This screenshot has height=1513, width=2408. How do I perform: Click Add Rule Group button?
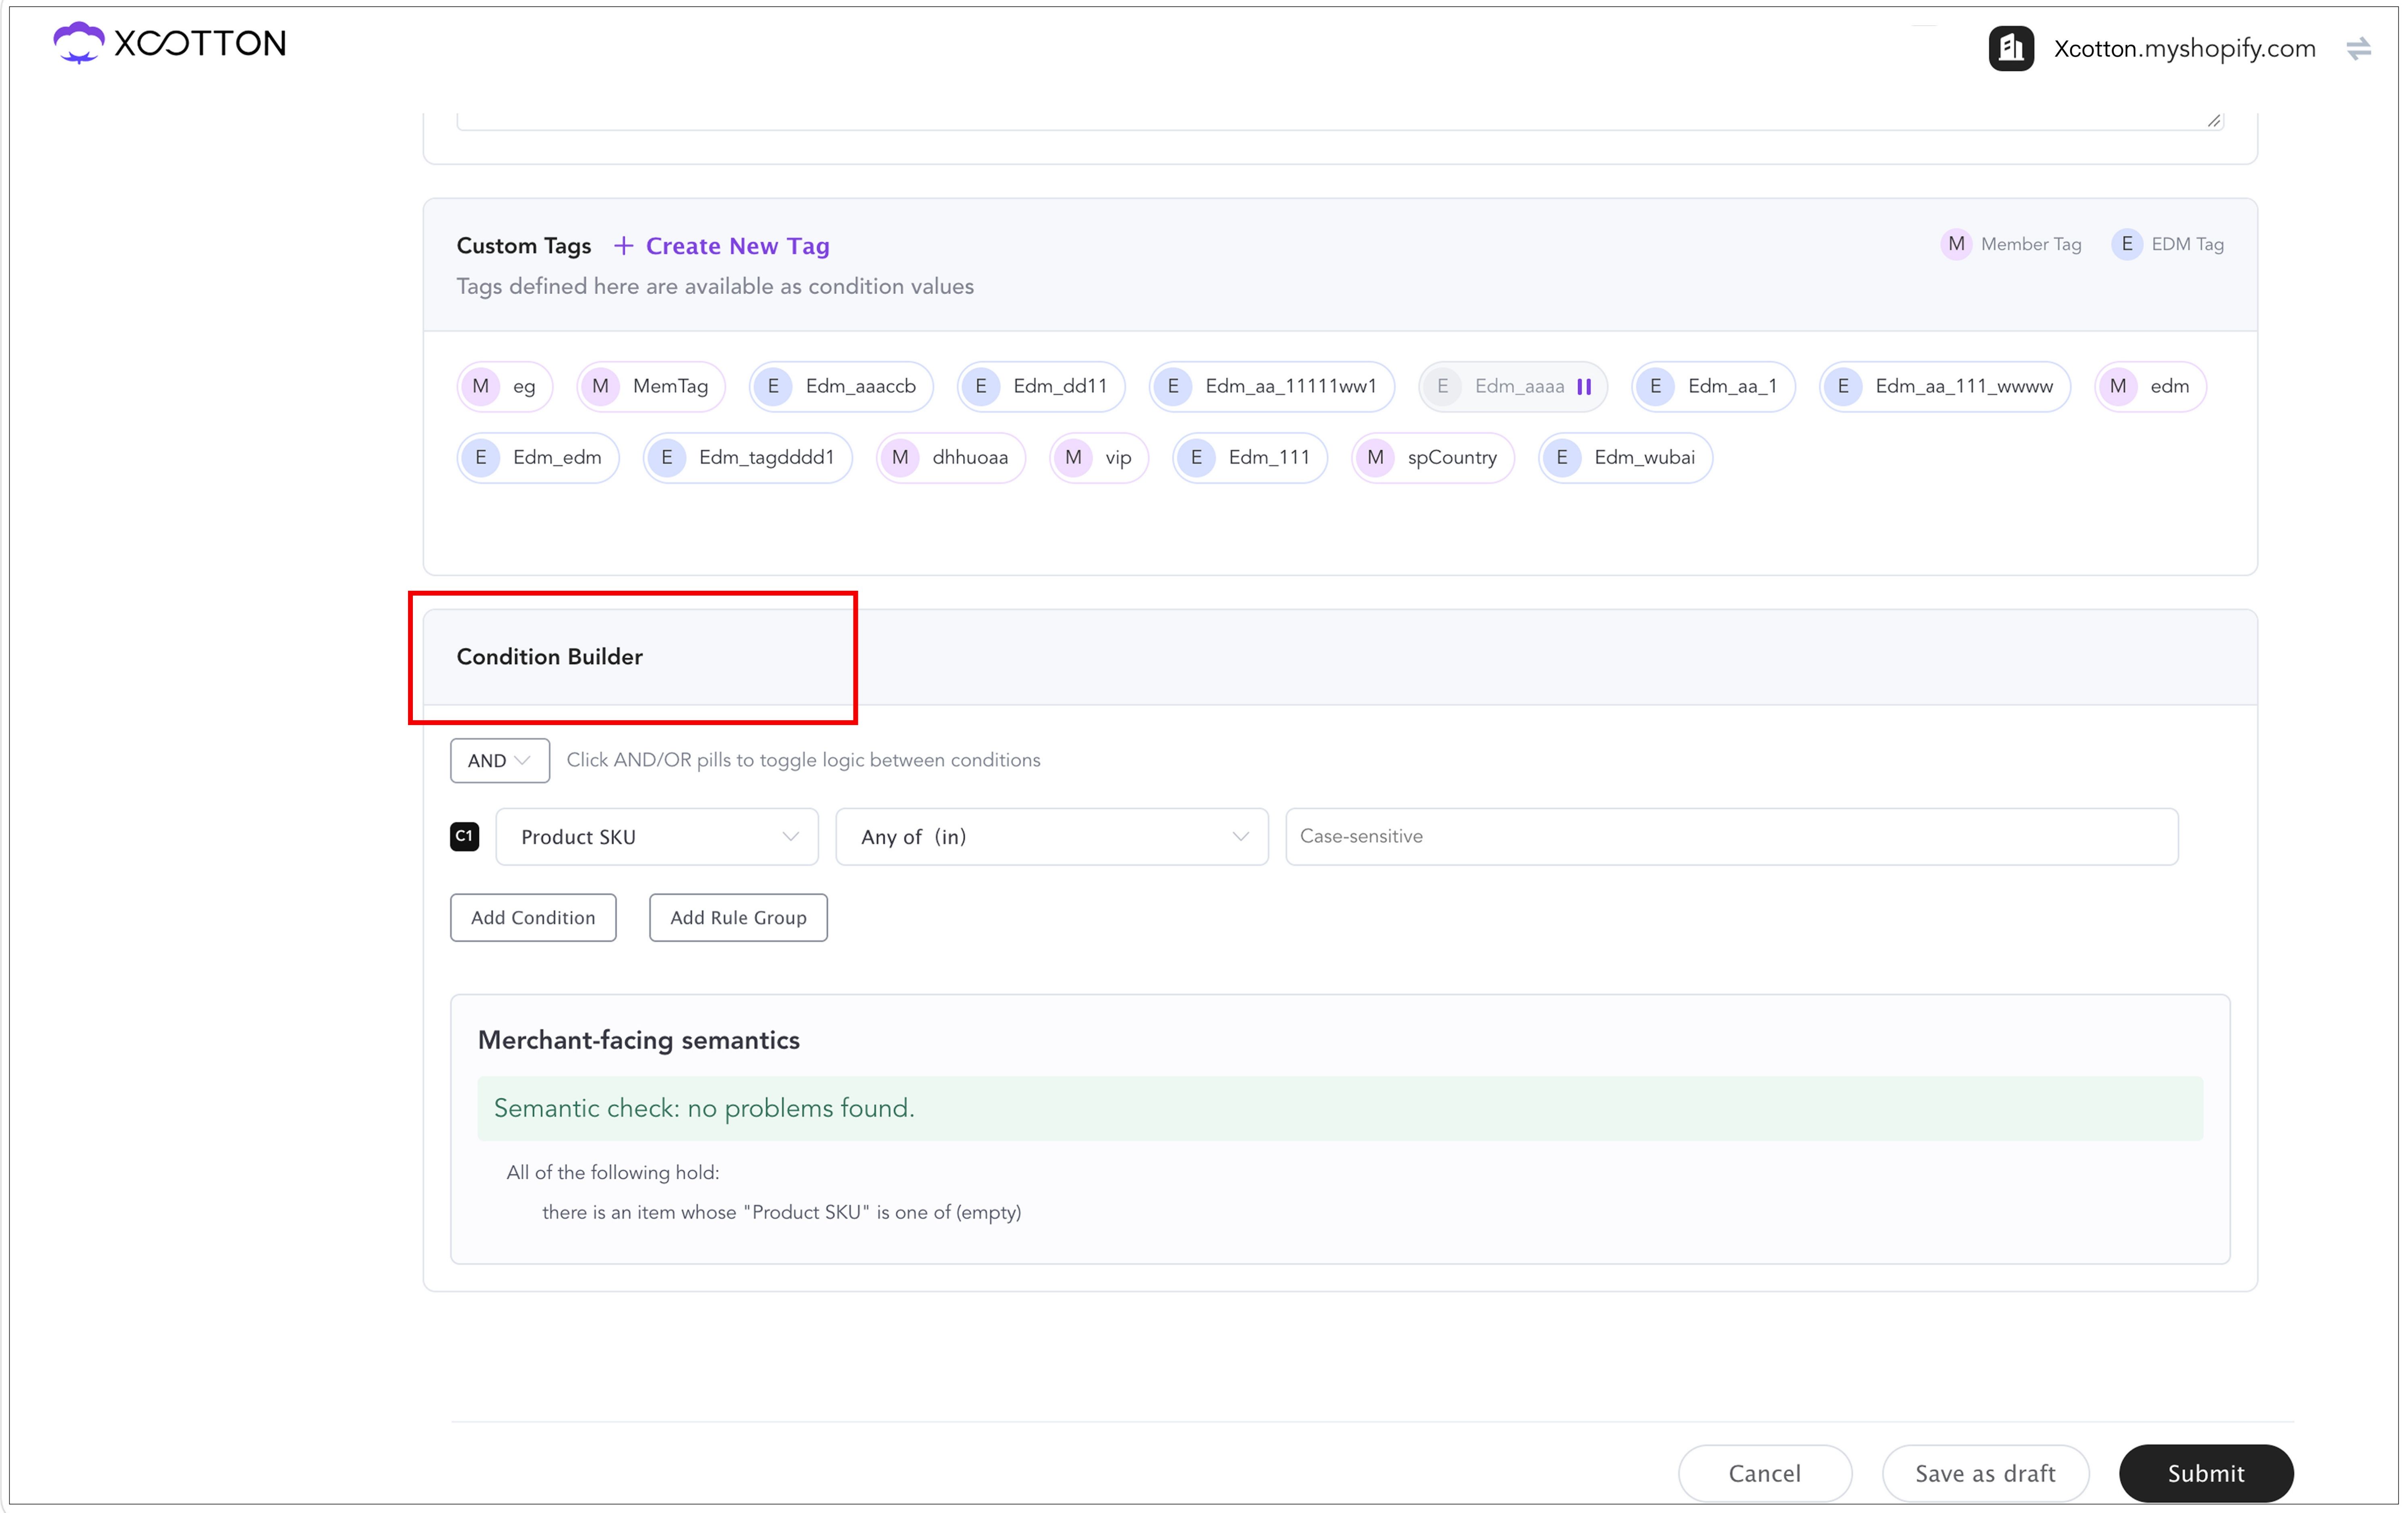(738, 918)
